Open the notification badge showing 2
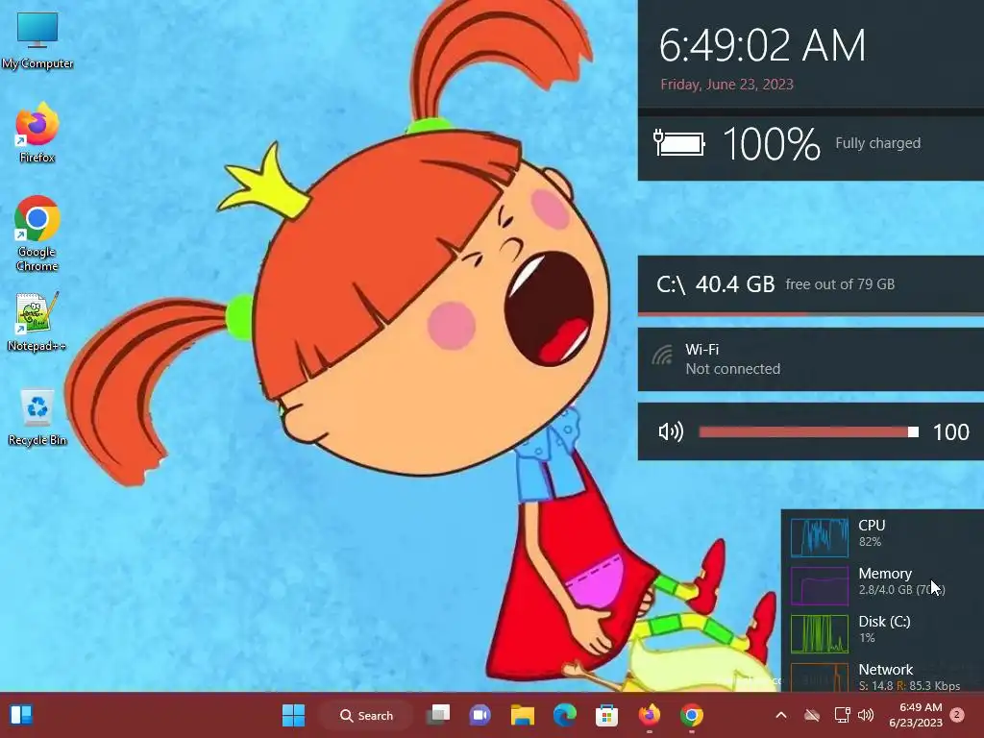 click(957, 715)
